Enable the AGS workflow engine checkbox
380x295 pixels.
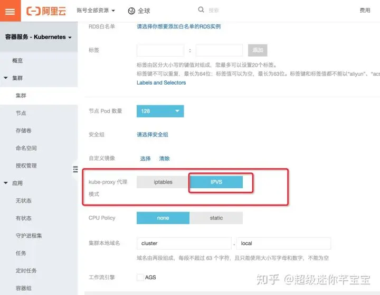pyautogui.click(x=140, y=278)
